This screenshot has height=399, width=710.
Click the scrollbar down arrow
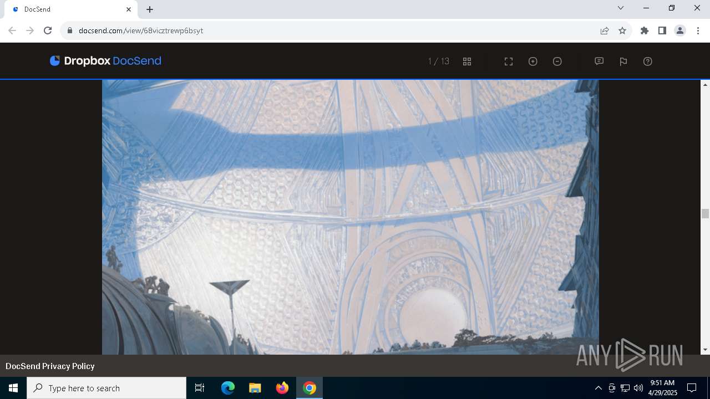pyautogui.click(x=705, y=350)
